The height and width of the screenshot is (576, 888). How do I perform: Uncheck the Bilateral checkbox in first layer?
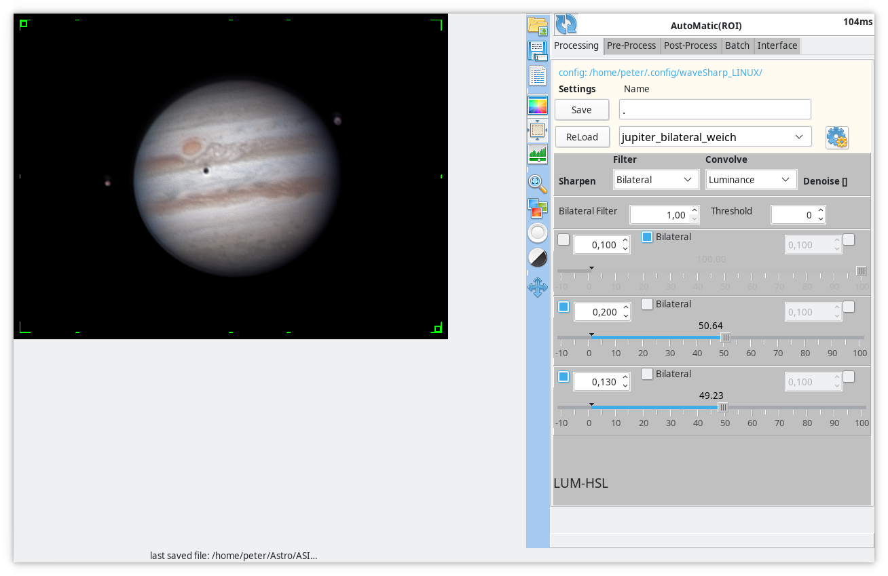(x=648, y=237)
